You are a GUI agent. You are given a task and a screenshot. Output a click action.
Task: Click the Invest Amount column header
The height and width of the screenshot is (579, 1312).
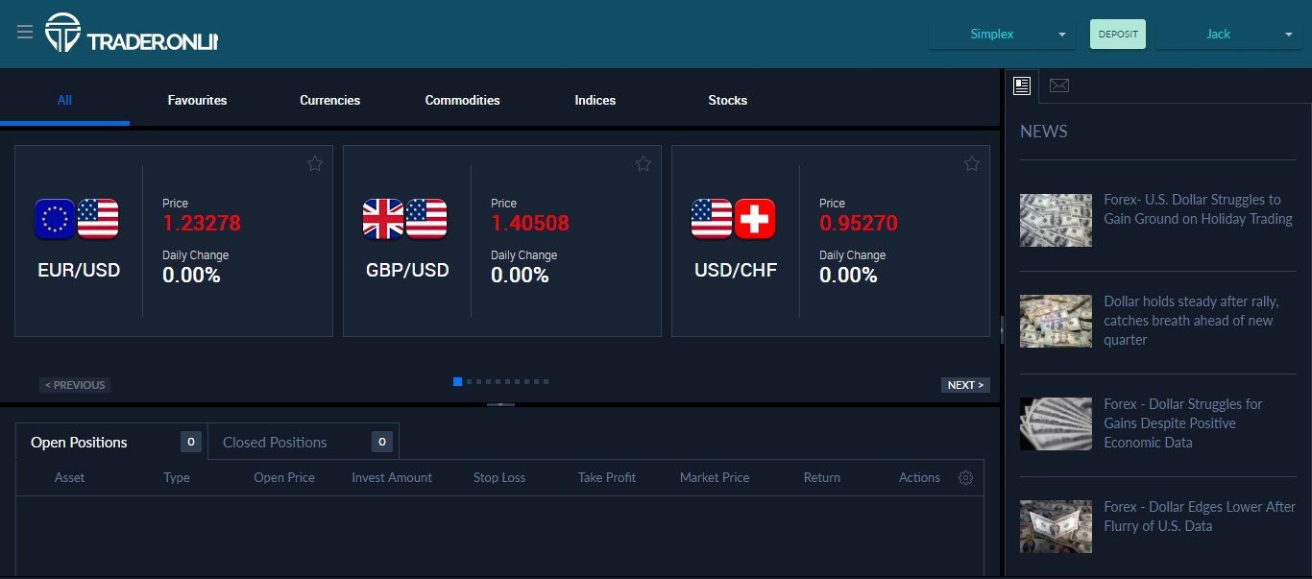tap(392, 477)
